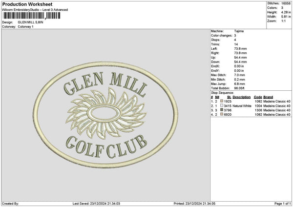293x207 pixels.
Task: Click stitch count 3796 in stop row 3
Action: [x=228, y=110]
